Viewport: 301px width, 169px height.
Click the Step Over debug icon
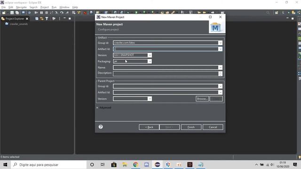(x=62, y=13)
